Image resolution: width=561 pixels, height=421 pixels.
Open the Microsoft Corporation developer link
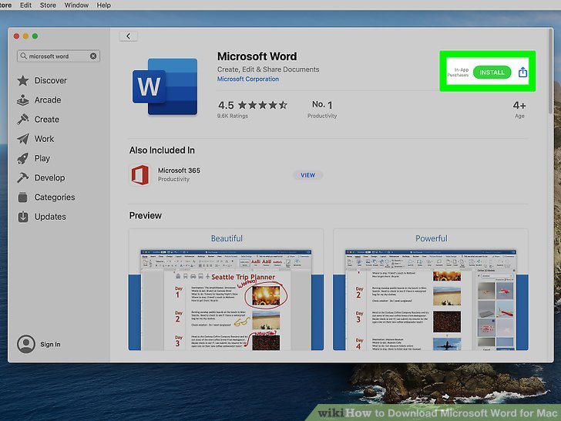point(248,79)
